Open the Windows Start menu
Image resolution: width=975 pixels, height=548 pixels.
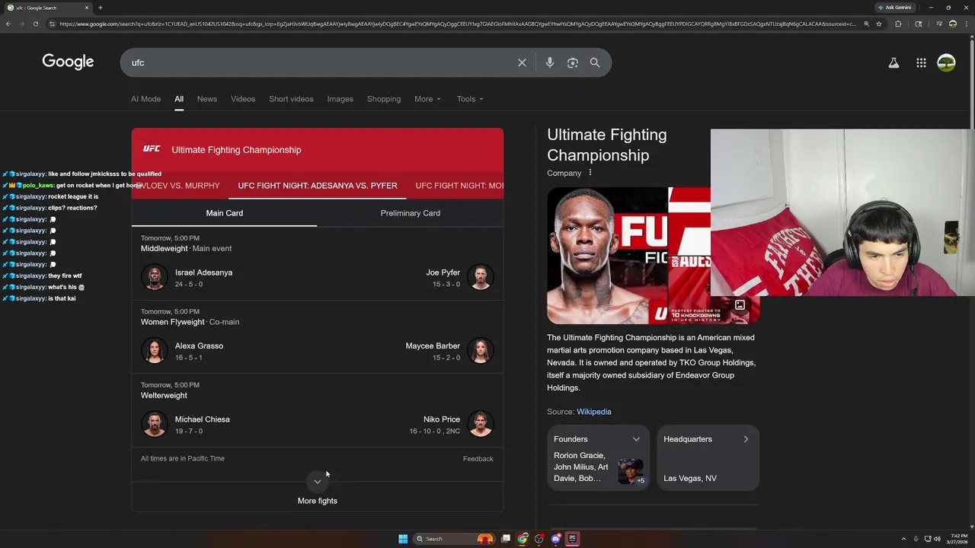pyautogui.click(x=403, y=539)
